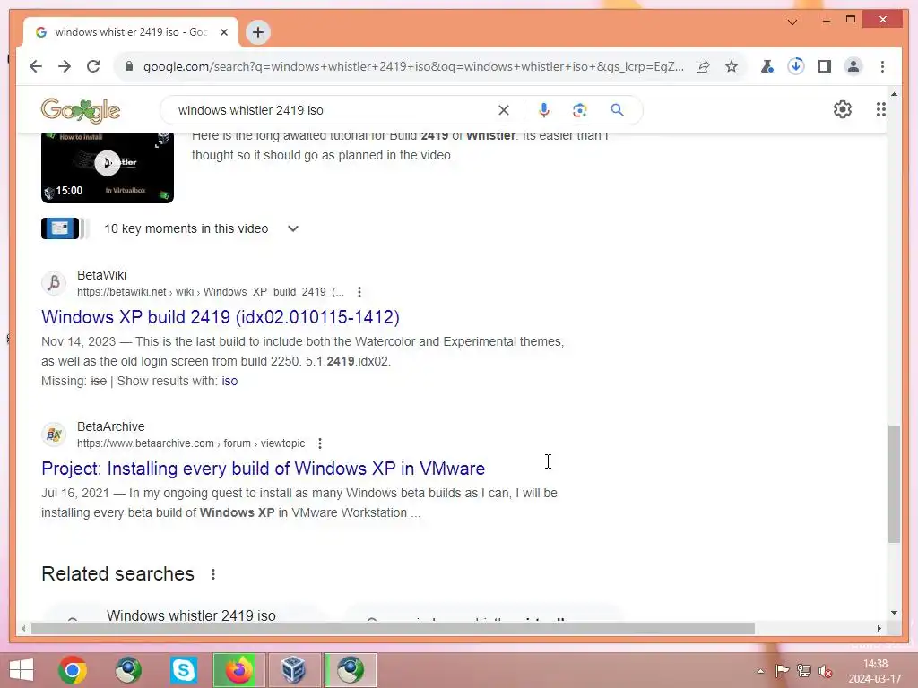Open the Google apps grid
The width and height of the screenshot is (918, 688).
pos(880,109)
